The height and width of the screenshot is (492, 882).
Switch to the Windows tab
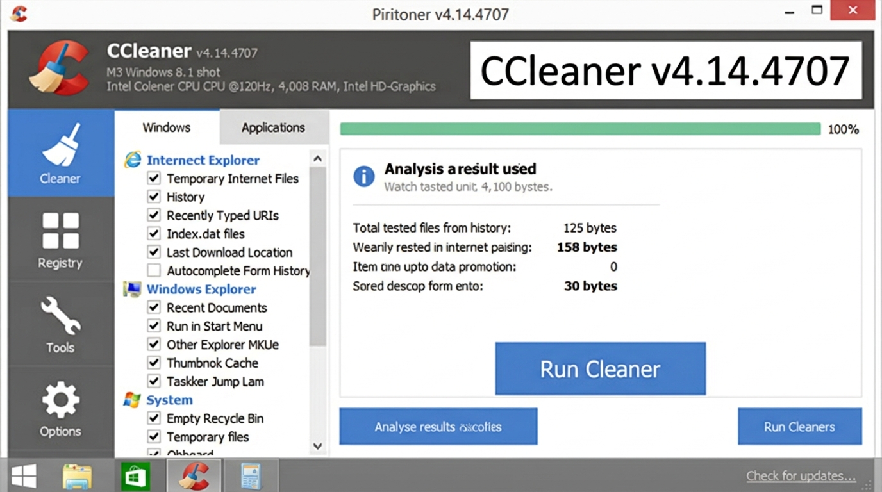167,127
